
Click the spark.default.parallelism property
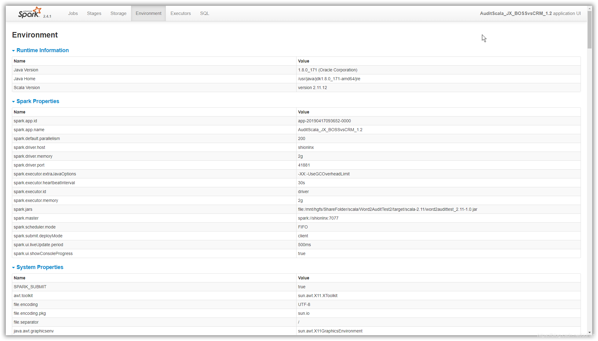(37, 138)
